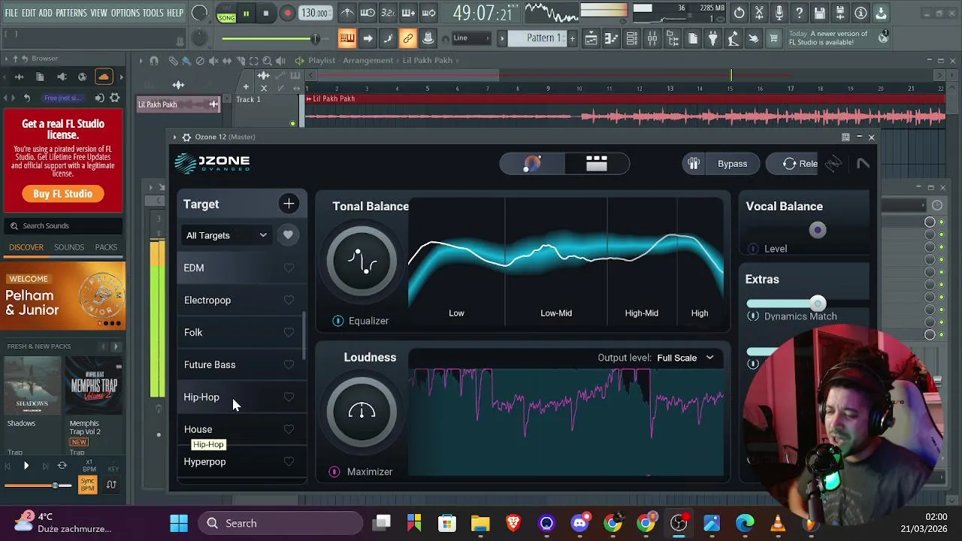This screenshot has width=962, height=541.
Task: Click the Search Sounds field
Action: [x=63, y=225]
